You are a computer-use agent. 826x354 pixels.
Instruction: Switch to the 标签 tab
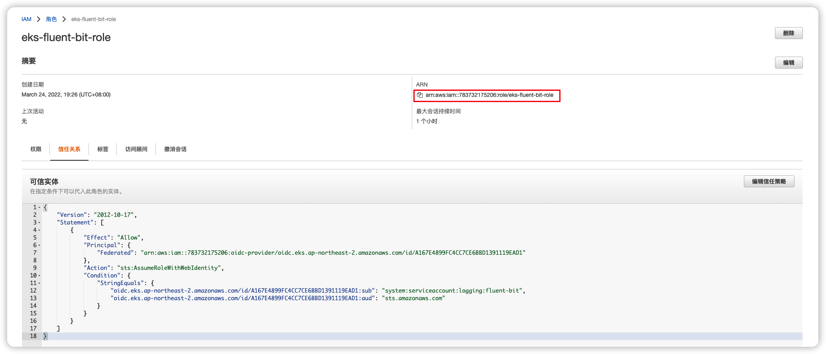[103, 149]
